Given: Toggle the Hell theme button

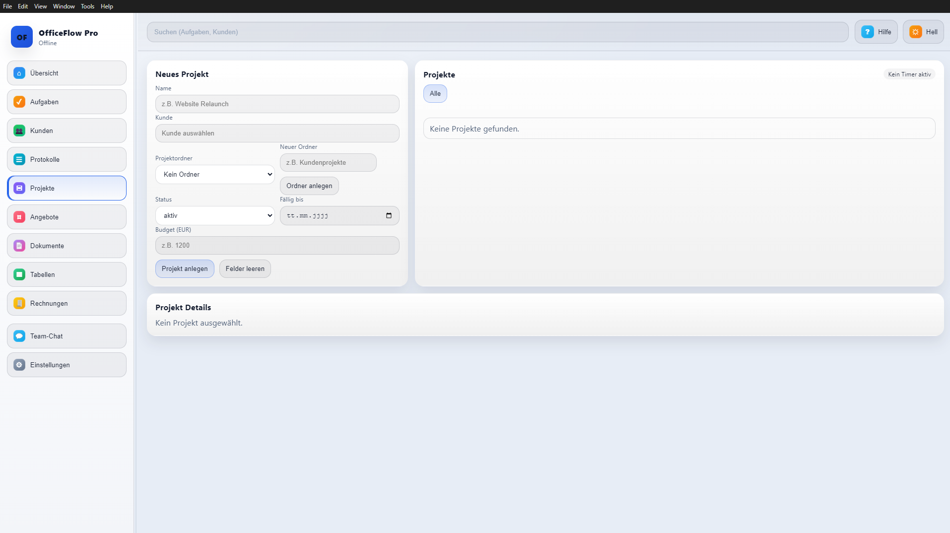Looking at the screenshot, I should (x=923, y=32).
